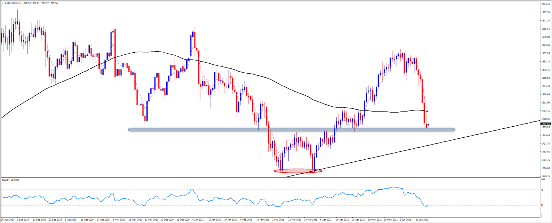Click the 1670.25 price scale label
Image resolution: width=552 pixels, height=223 pixels.
545,176
